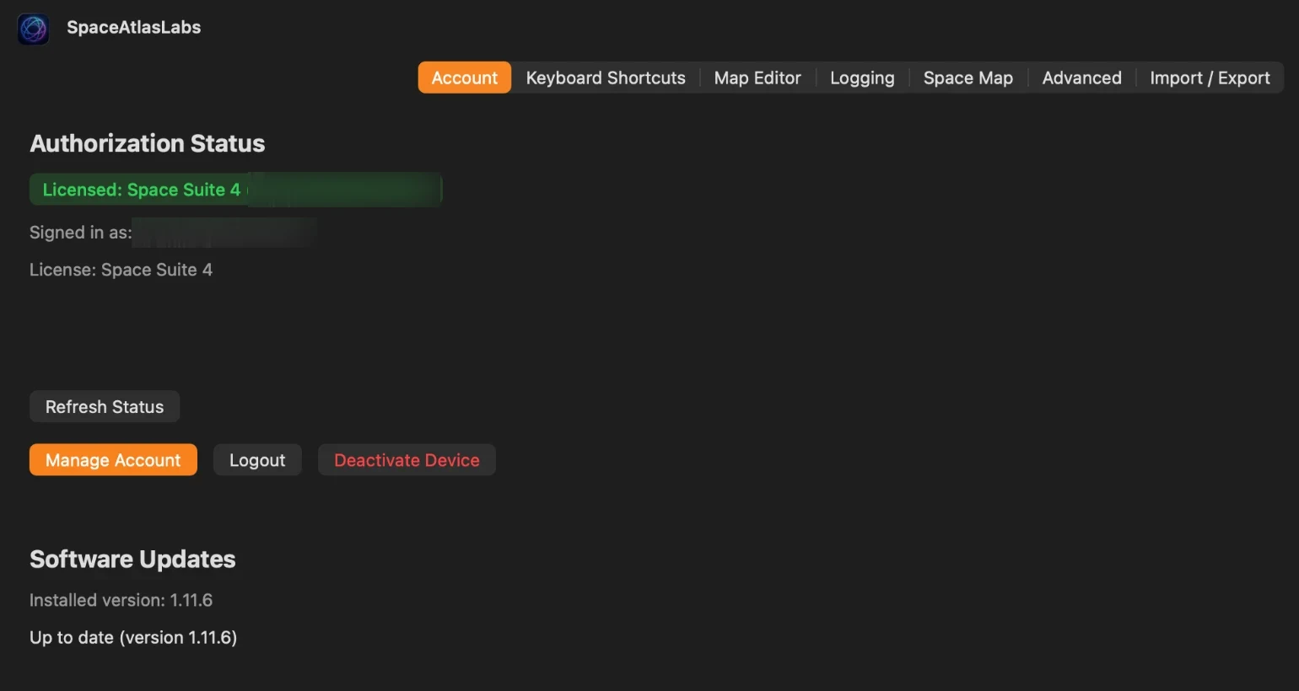Image resolution: width=1299 pixels, height=691 pixels.
Task: Open the Space Map tab
Action: [x=968, y=78]
